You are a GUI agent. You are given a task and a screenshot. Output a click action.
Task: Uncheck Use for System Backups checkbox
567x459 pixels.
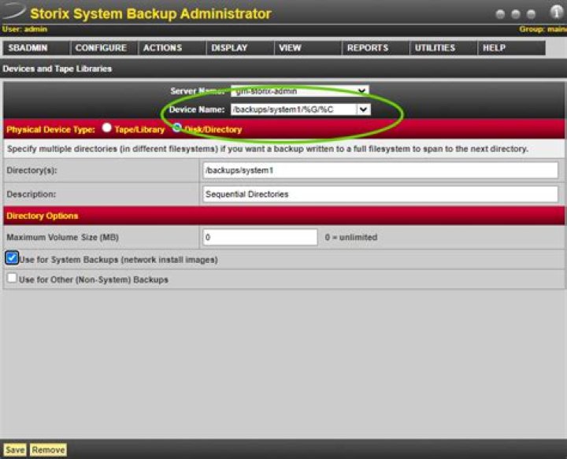point(12,258)
